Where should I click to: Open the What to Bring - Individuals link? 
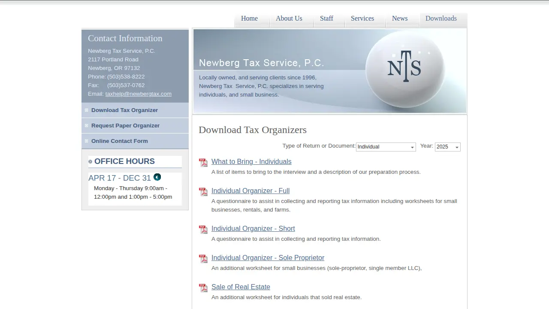point(251,162)
